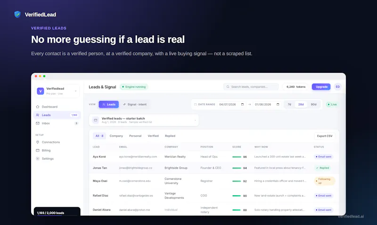Open the Dashboard home icon
377x225 pixels.
(x=38, y=107)
